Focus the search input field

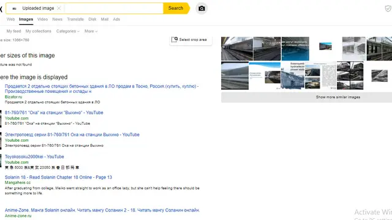(x=113, y=8)
